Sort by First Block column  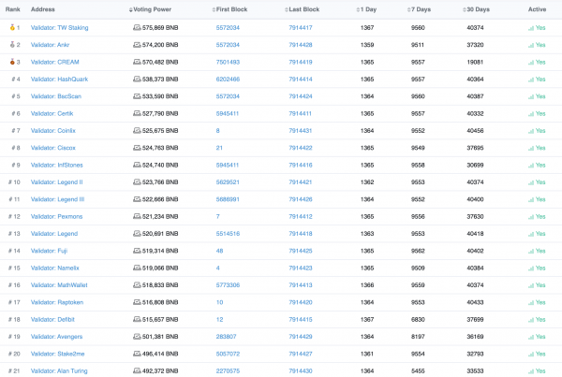[x=229, y=9]
